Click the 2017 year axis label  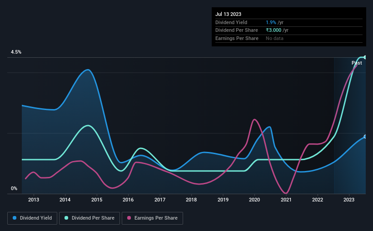[x=160, y=200]
